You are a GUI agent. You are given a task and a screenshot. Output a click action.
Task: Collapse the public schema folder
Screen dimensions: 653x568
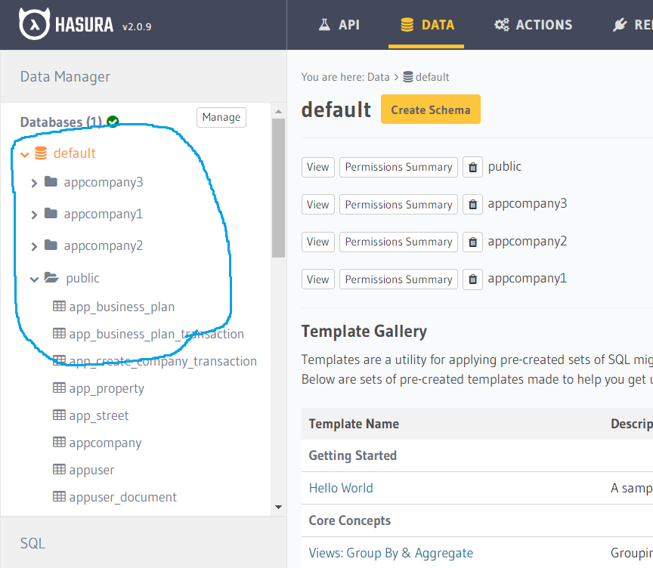pos(34,279)
